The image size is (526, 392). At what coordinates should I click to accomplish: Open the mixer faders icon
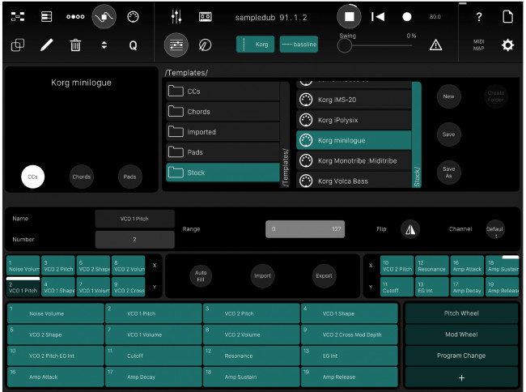176,16
